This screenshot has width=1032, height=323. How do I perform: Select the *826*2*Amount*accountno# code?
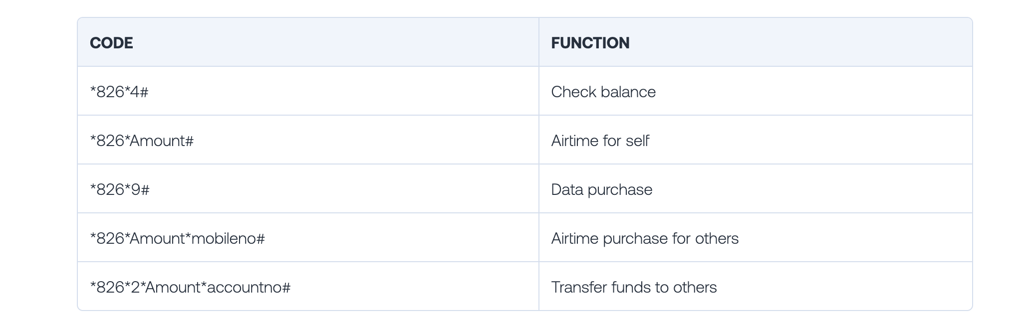(190, 287)
